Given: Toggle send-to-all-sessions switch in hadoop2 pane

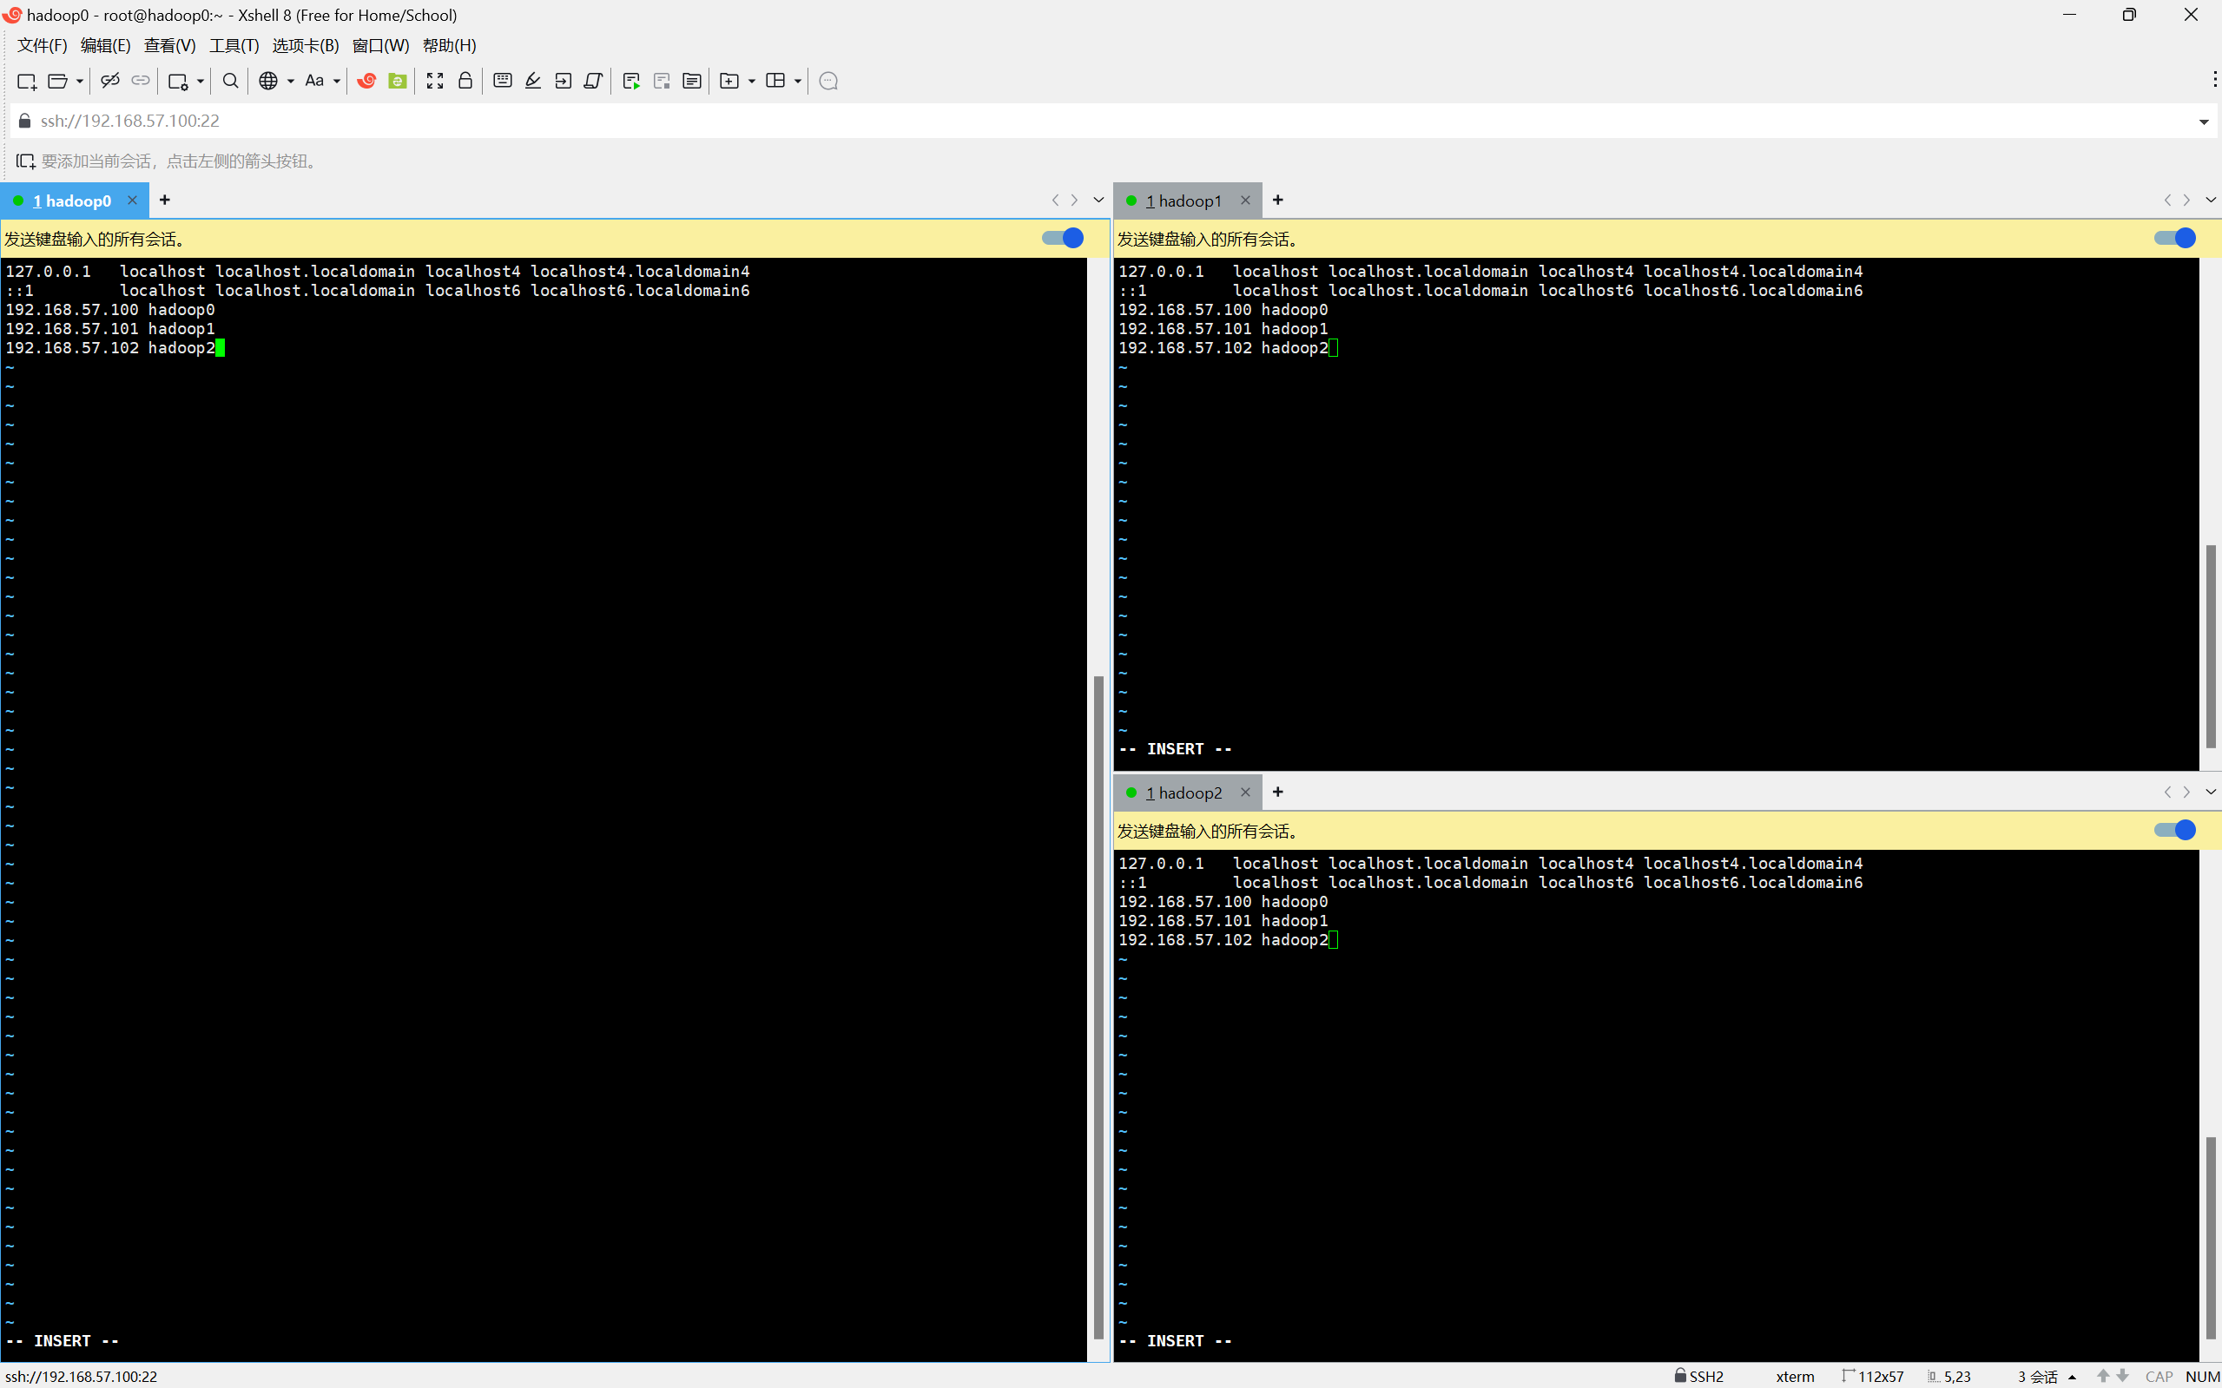Looking at the screenshot, I should [2174, 831].
